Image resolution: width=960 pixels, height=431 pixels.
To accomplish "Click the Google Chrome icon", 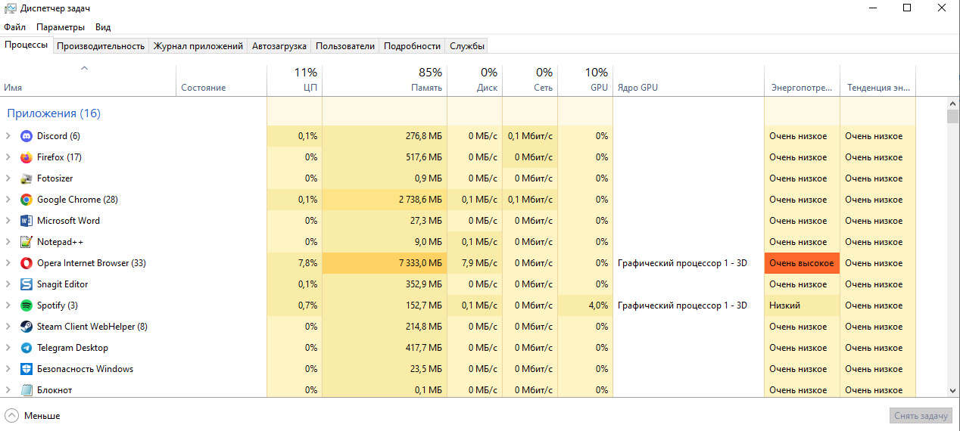I will (26, 200).
